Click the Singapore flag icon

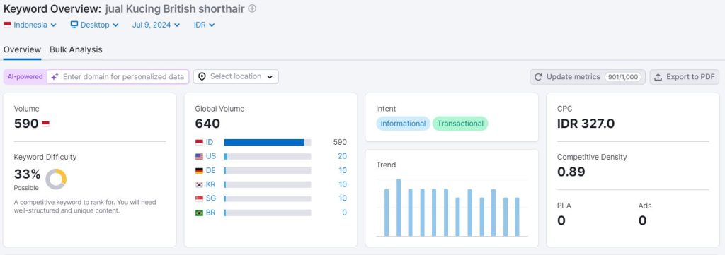pyautogui.click(x=199, y=198)
